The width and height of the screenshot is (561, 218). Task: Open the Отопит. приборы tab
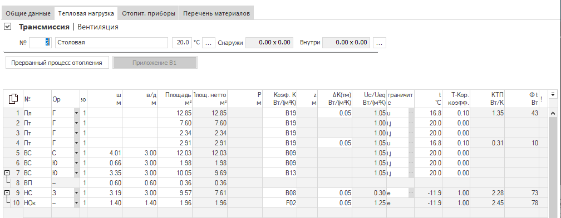[149, 13]
